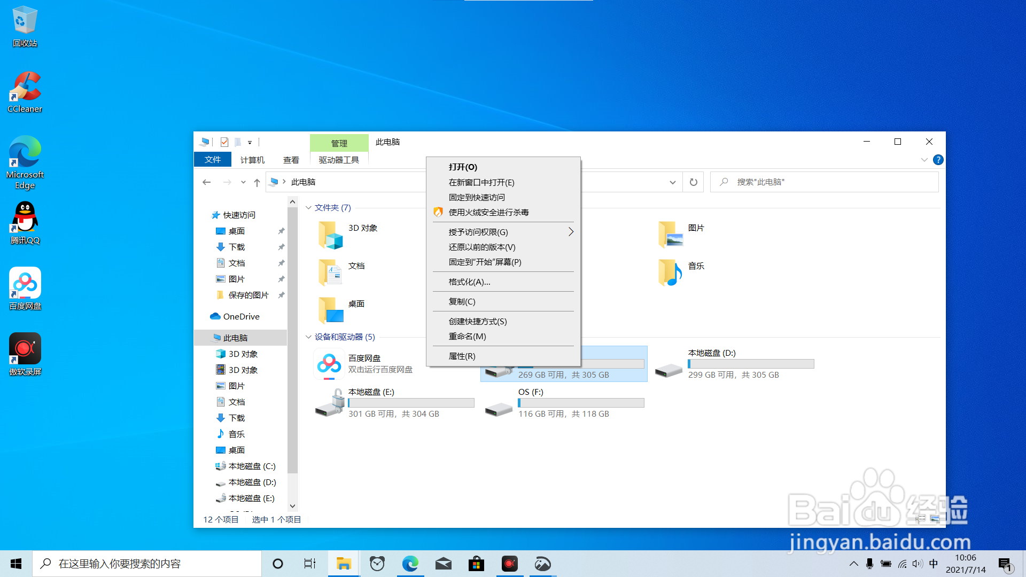Start 腾讯QQ from the desktop
1026x577 pixels.
pyautogui.click(x=25, y=216)
